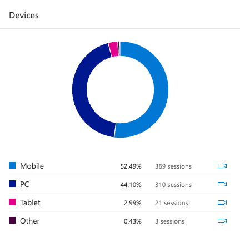Open recordings for Mobile sessions

(222, 166)
